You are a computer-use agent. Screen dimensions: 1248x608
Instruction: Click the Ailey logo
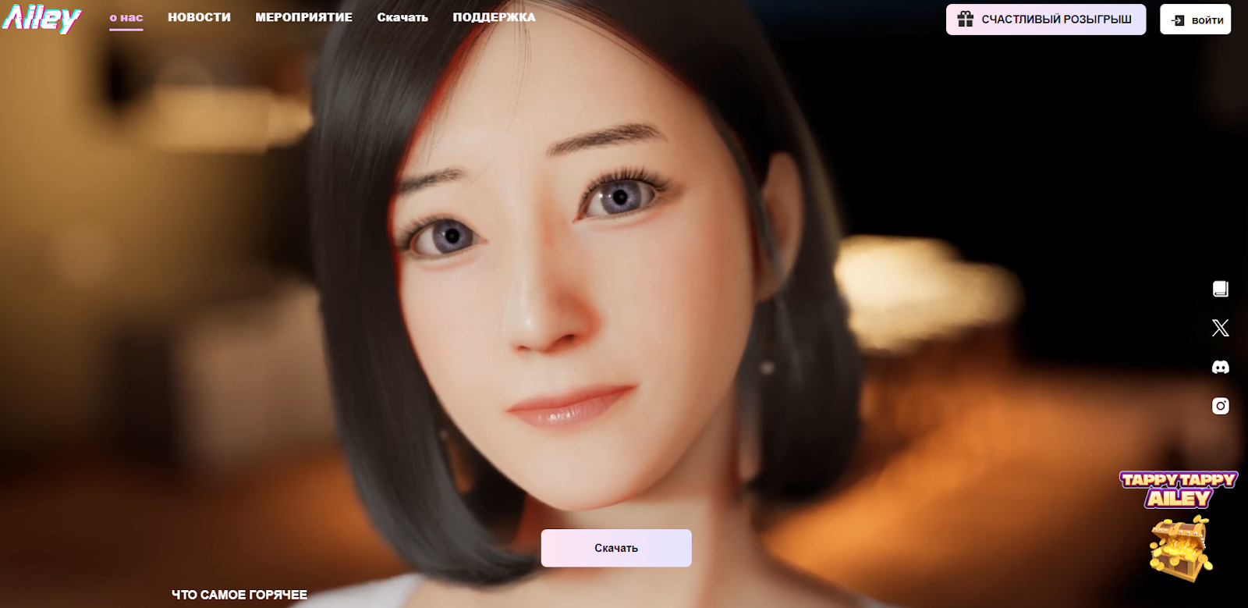(x=42, y=19)
